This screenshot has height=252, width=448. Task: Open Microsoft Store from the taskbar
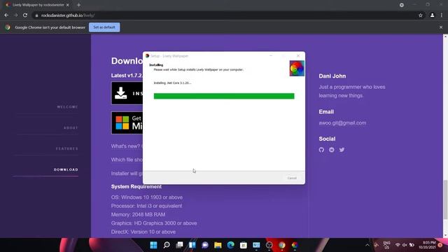pos(244,245)
